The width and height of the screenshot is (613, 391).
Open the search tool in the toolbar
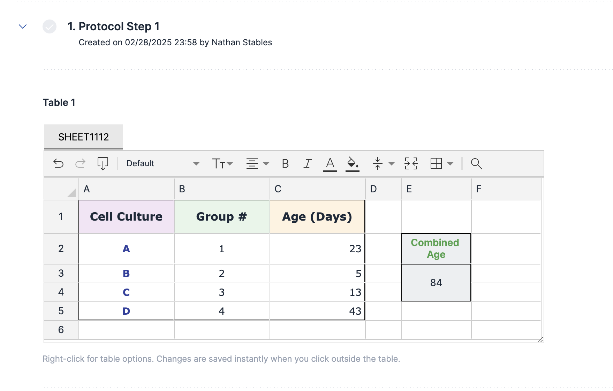click(x=477, y=163)
